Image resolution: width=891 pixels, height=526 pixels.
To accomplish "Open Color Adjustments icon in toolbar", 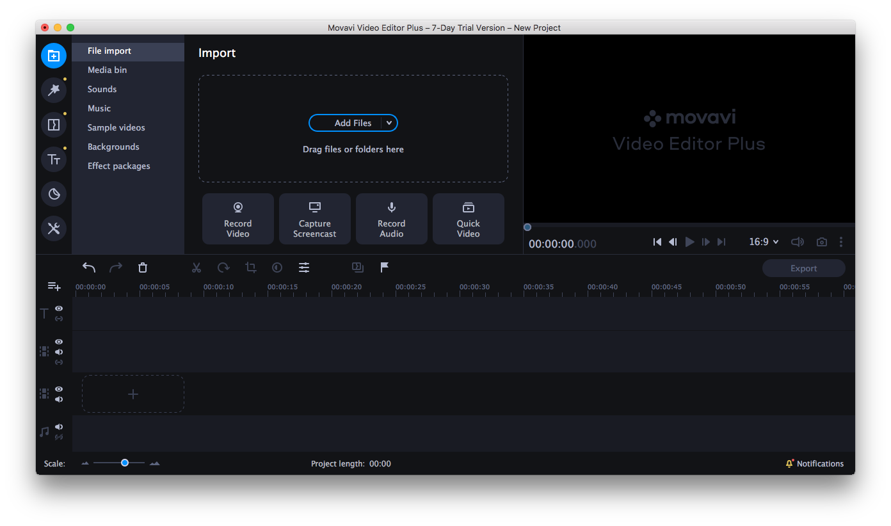I will pos(277,267).
